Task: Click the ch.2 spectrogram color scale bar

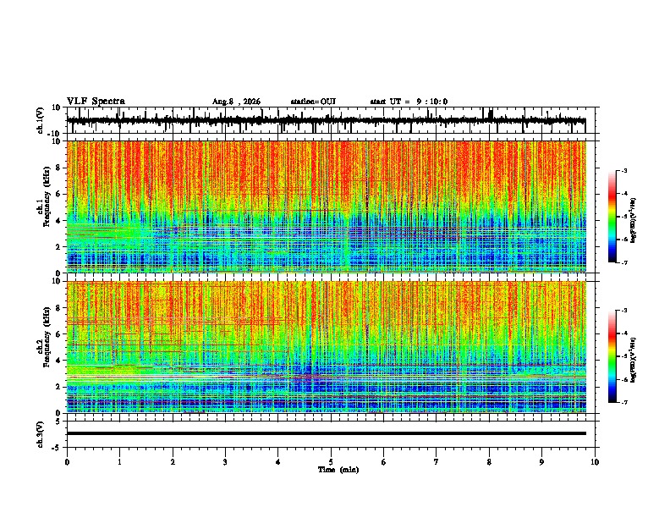Action: 612,356
